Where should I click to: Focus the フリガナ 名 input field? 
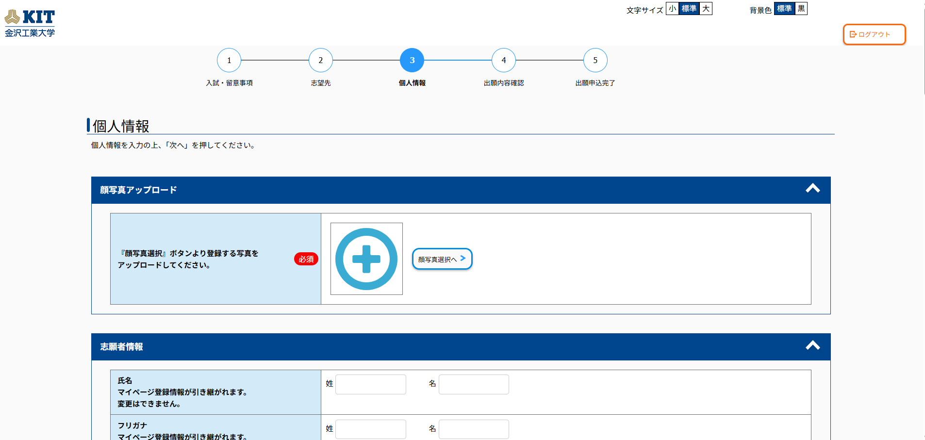tap(474, 429)
